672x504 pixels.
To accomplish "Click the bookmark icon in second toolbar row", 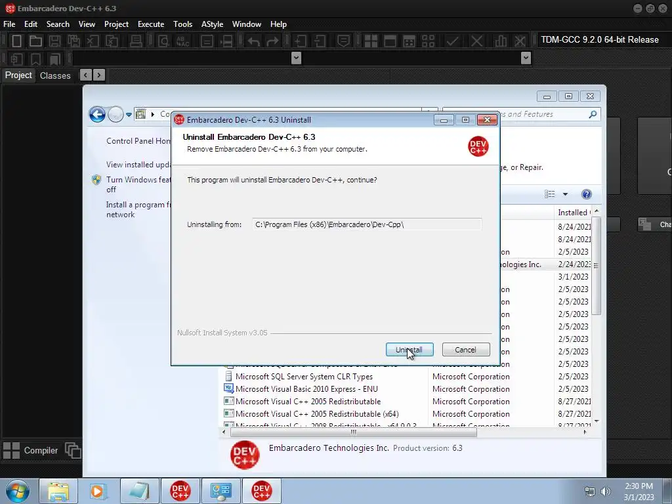I will click(x=35, y=58).
